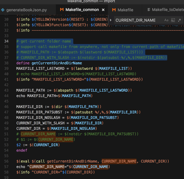This screenshot has width=184, height=179.
Task: Click 'CURRENT_DIR' at the start of line 50
Action: pyautogui.click(x=28, y=129)
